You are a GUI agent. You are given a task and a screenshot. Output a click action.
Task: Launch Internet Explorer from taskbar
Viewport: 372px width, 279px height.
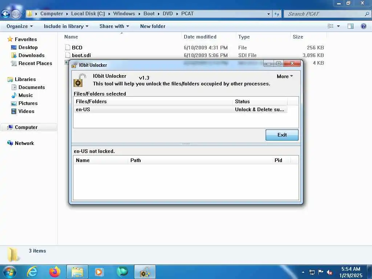(32, 272)
